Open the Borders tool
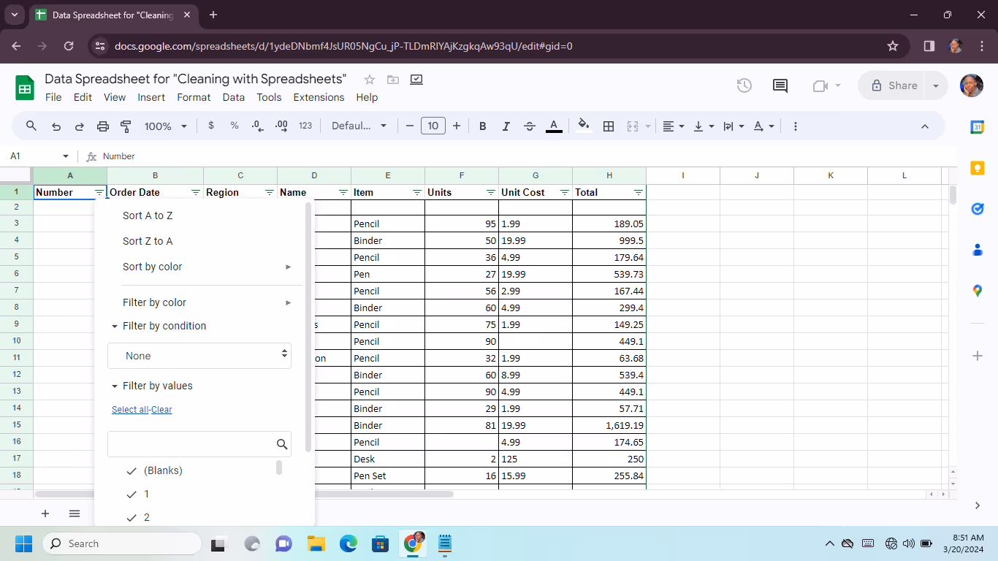The width and height of the screenshot is (998, 561). coord(609,126)
